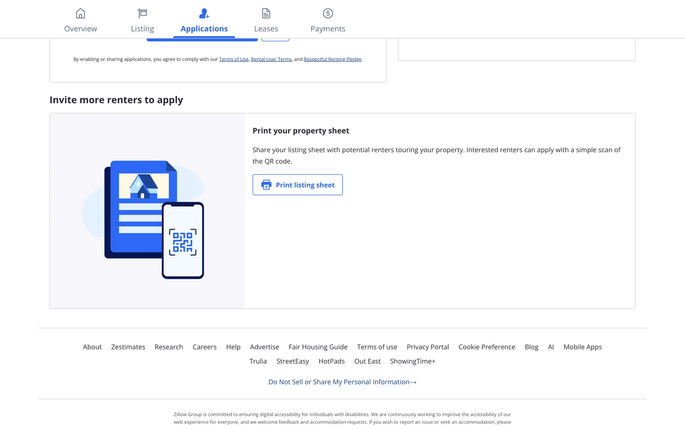The image size is (685, 428).
Task: Click the QR code phone illustration
Action: point(183,241)
